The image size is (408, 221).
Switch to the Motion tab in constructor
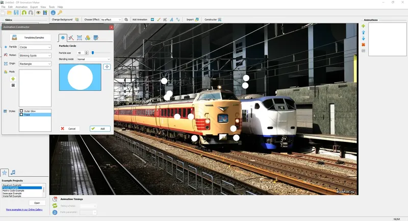[x=71, y=38]
